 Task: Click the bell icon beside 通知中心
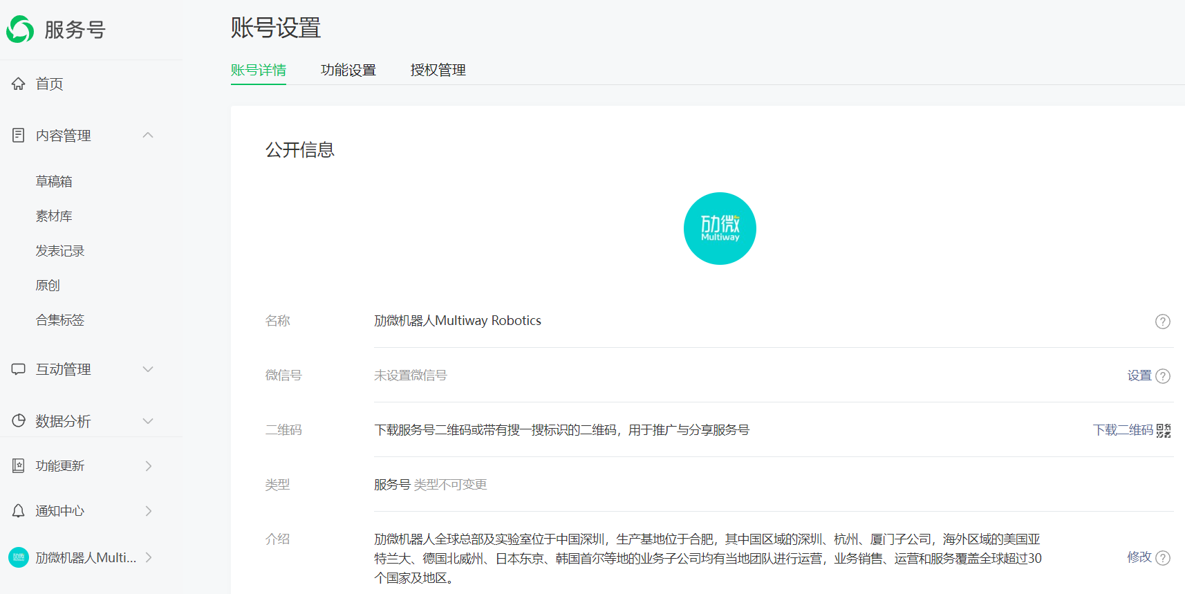pos(19,510)
